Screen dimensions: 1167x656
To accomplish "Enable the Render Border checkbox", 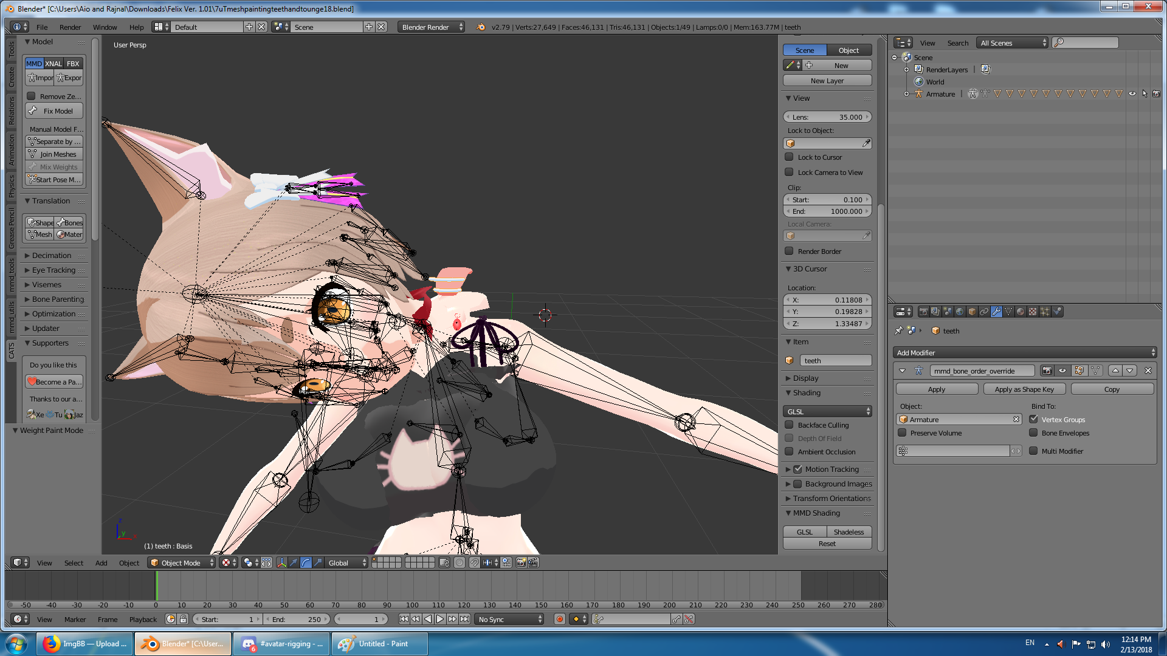I will [789, 251].
